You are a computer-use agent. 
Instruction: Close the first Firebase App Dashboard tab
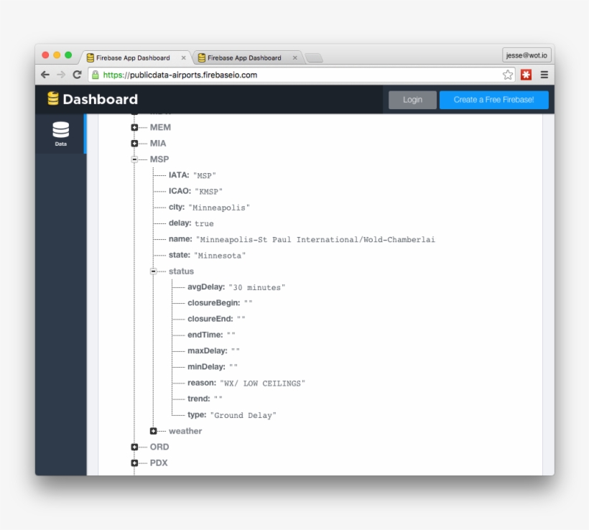click(183, 58)
